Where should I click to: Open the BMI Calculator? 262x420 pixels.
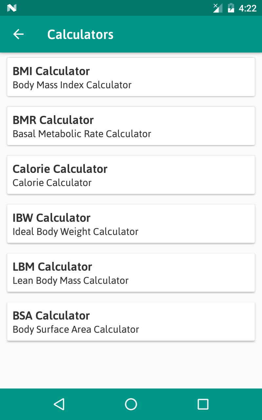click(x=131, y=77)
